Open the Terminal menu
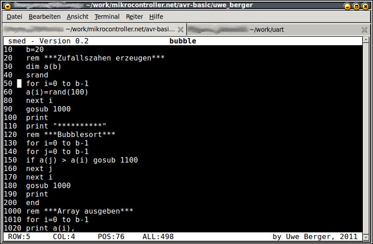The width and height of the screenshot is (373, 244). [x=107, y=17]
